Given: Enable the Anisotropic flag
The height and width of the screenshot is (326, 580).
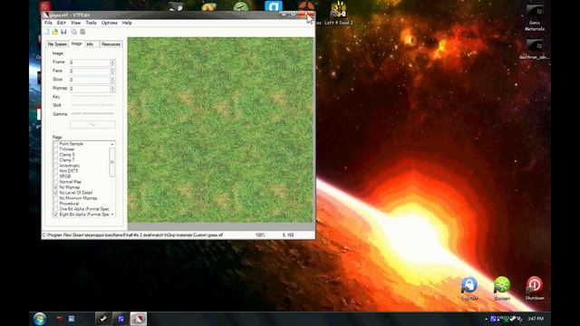Looking at the screenshot, I should [x=56, y=166].
